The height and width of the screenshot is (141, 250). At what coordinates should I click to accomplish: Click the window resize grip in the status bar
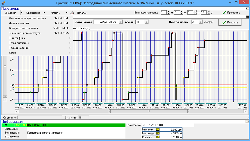coord(247,118)
